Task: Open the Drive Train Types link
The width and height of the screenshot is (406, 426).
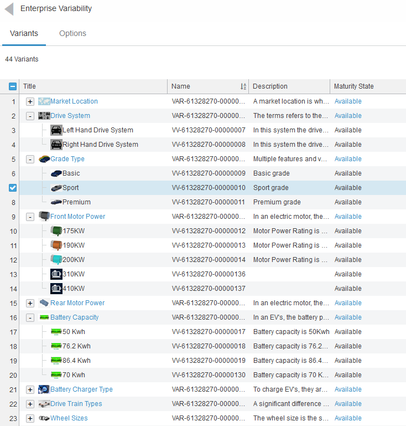Action: 76,404
